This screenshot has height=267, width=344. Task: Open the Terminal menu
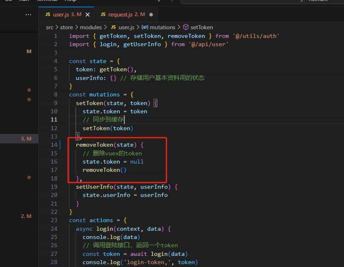coord(46,1)
